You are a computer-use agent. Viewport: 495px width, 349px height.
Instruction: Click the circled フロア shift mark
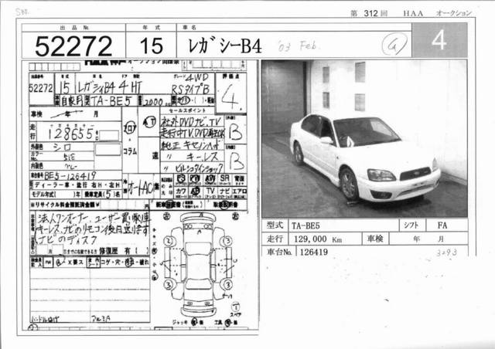coord(130,127)
